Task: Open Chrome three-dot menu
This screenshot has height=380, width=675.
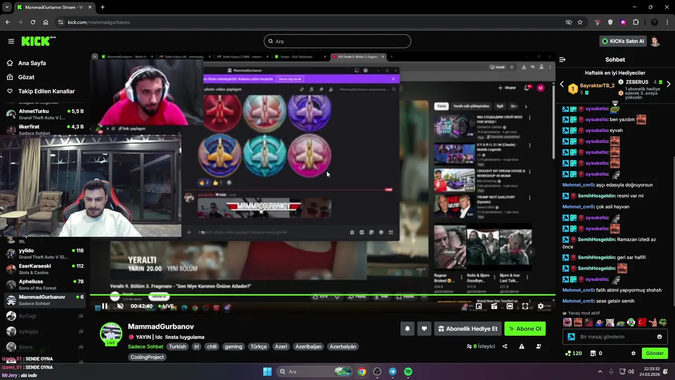Action: tap(667, 22)
